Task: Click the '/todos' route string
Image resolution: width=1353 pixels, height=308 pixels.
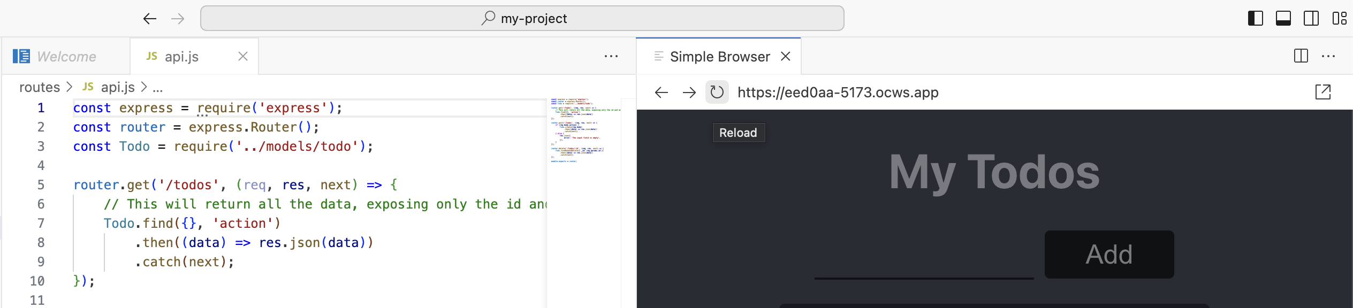Action: [189, 184]
